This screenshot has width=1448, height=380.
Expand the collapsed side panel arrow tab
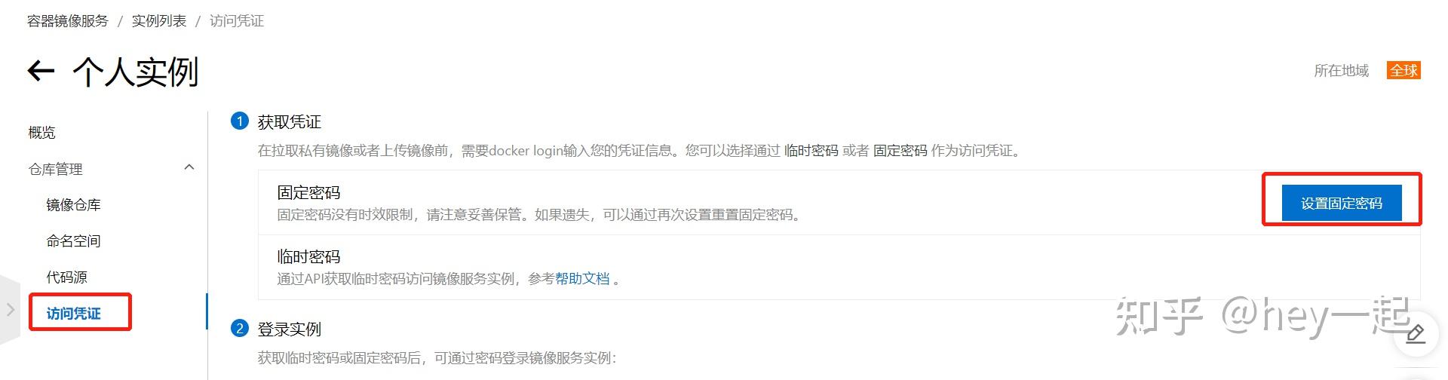(10, 309)
